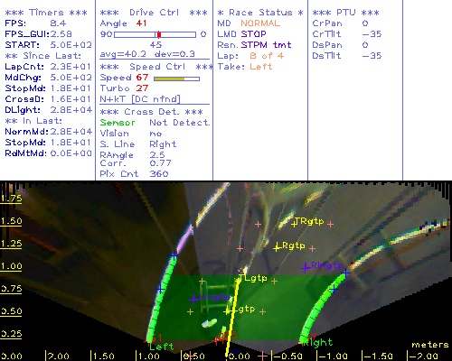Select the Timers panel header
Viewport: 452px width, 361px height.
(46, 13)
